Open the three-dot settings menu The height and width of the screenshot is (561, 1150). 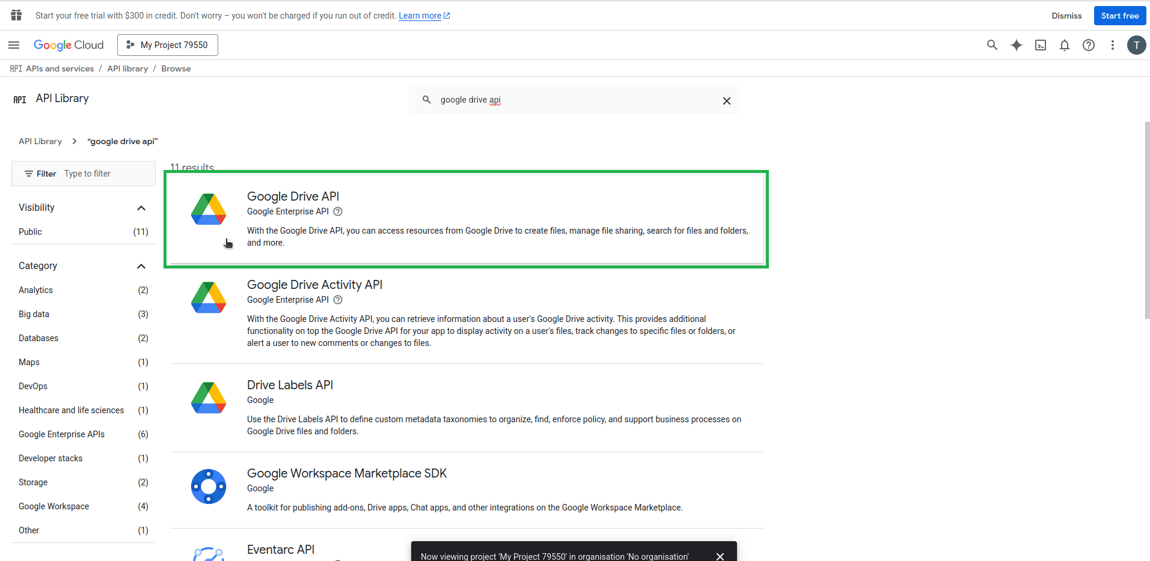point(1112,45)
